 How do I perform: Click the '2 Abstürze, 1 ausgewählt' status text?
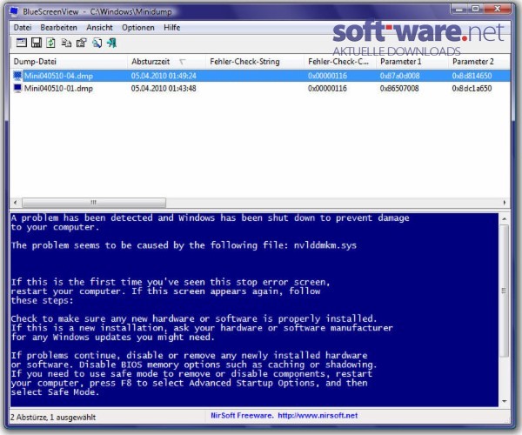point(53,417)
